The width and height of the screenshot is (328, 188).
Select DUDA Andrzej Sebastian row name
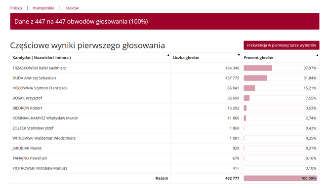coord(34,78)
